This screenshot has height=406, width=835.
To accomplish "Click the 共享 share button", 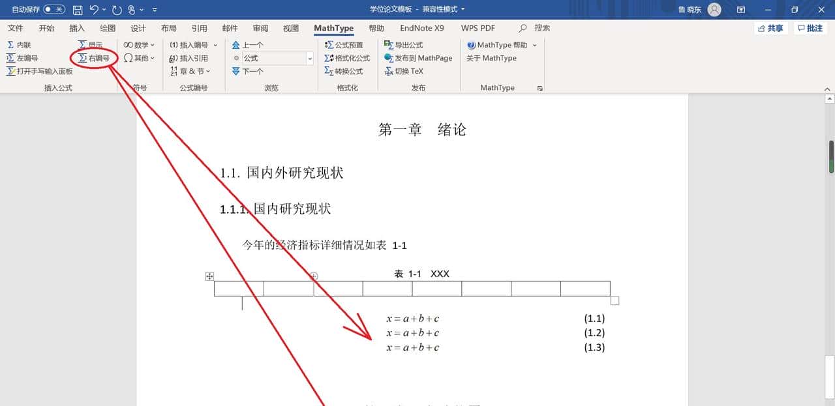I will click(770, 27).
